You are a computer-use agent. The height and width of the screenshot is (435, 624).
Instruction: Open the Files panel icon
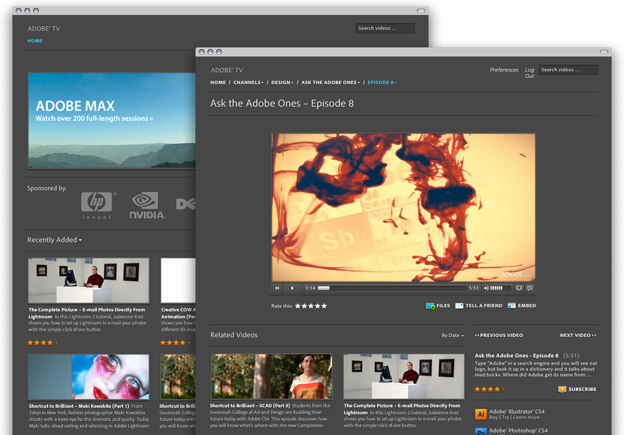430,305
